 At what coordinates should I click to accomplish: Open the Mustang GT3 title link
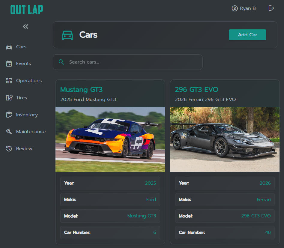(x=81, y=90)
